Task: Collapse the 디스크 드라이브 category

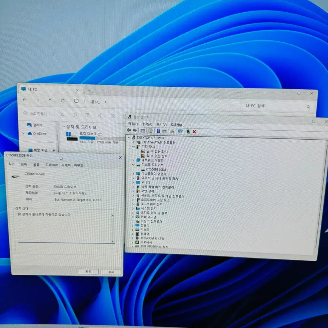Action: [x=133, y=165]
